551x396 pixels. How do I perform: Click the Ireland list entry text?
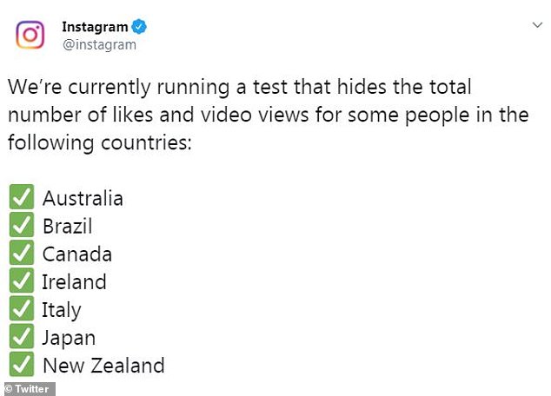[74, 281]
